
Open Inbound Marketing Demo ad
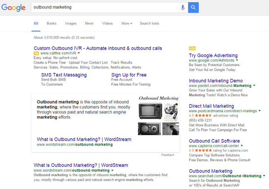(x=216, y=81)
